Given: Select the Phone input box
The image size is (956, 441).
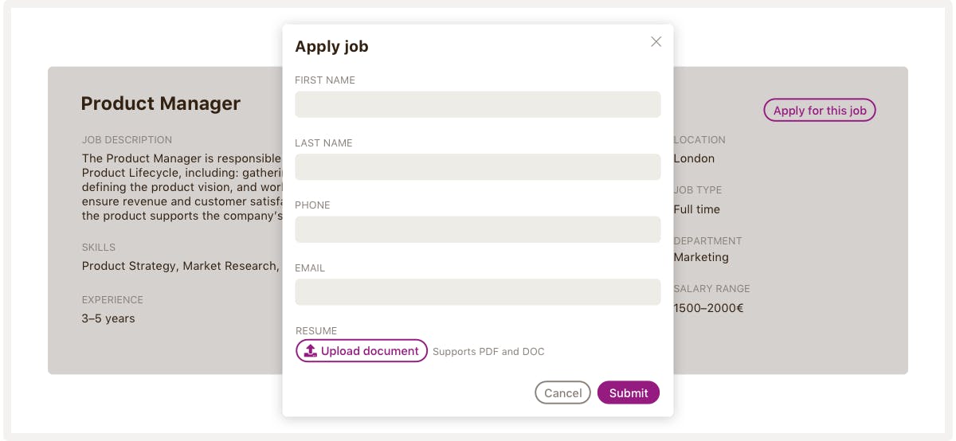Looking at the screenshot, I should click(477, 229).
